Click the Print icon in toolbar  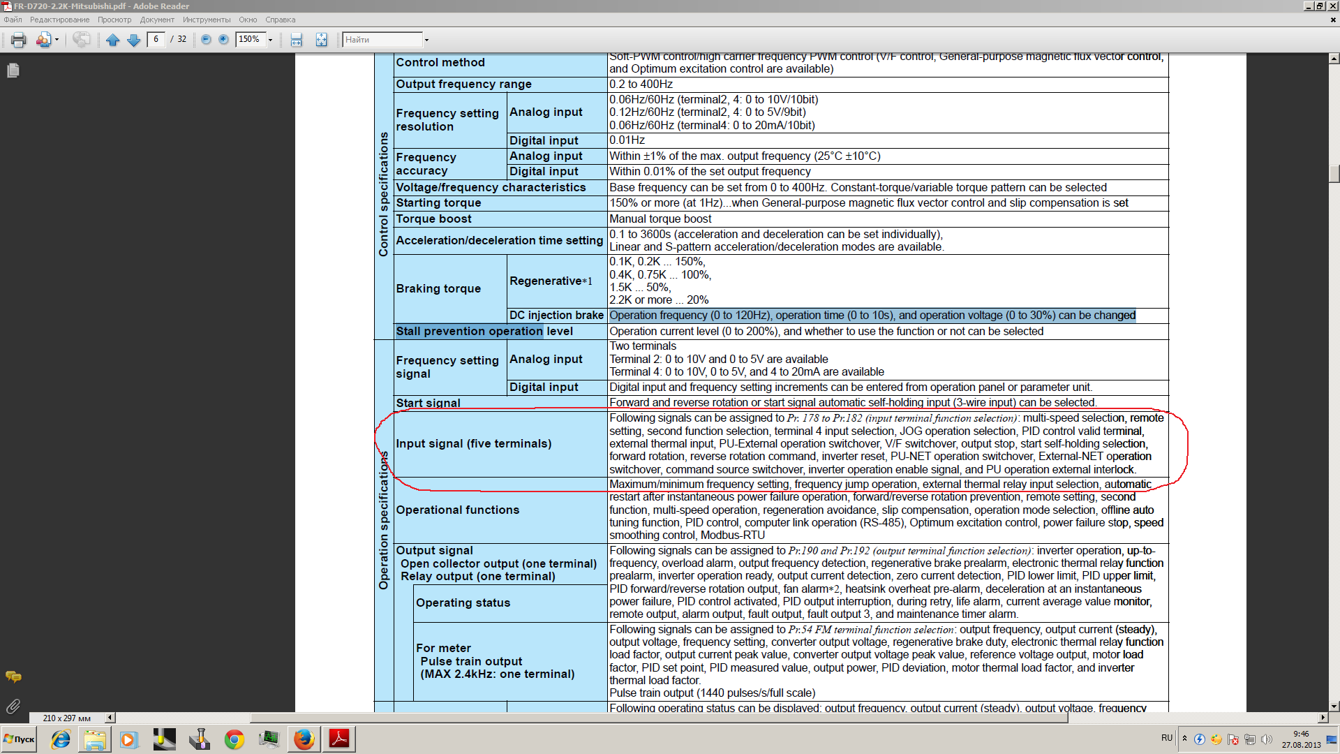tap(19, 40)
